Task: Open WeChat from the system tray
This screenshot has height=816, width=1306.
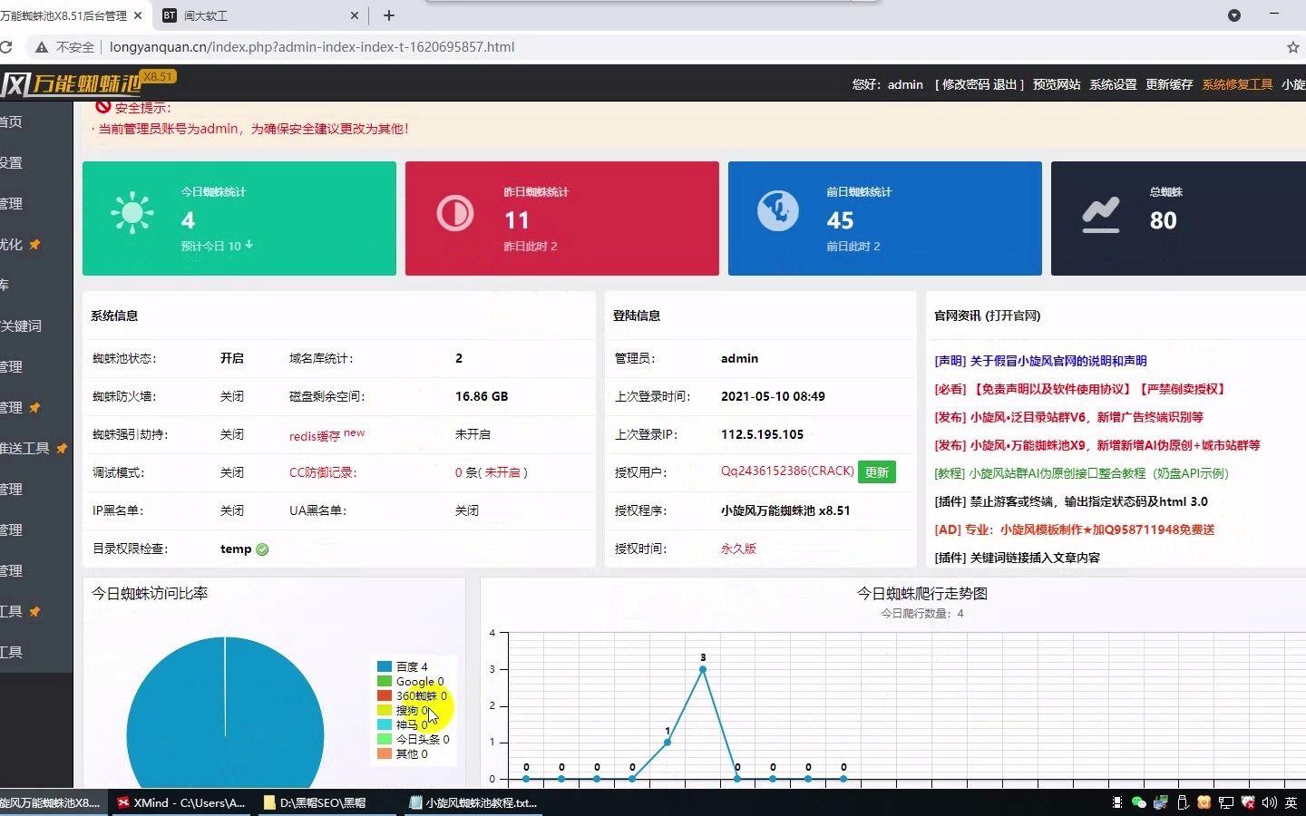Action: coord(1139,802)
